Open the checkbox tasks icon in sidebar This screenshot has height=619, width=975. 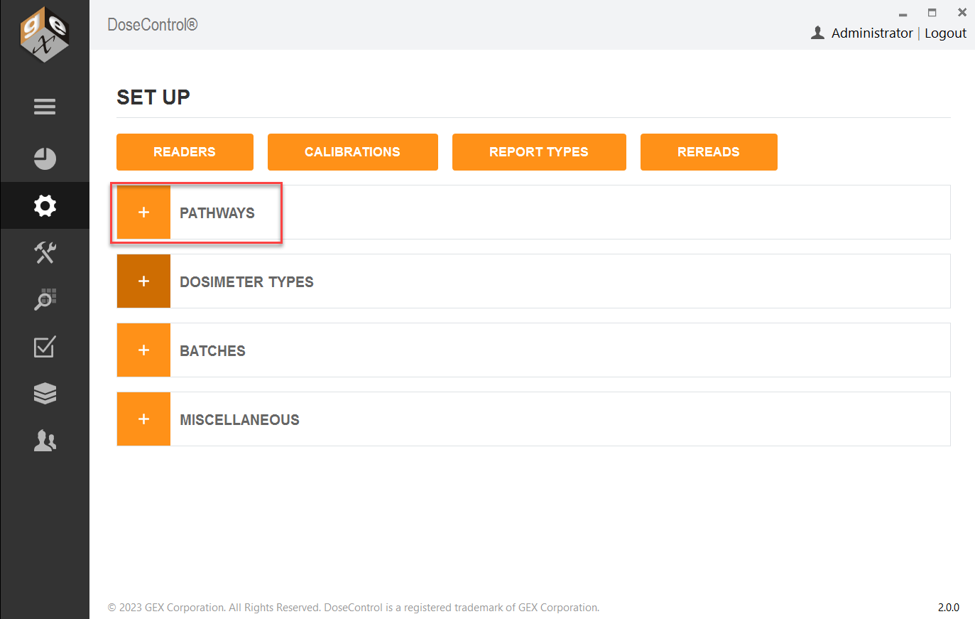[45, 346]
